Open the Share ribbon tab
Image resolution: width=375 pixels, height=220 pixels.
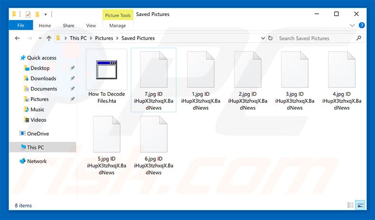[68, 26]
